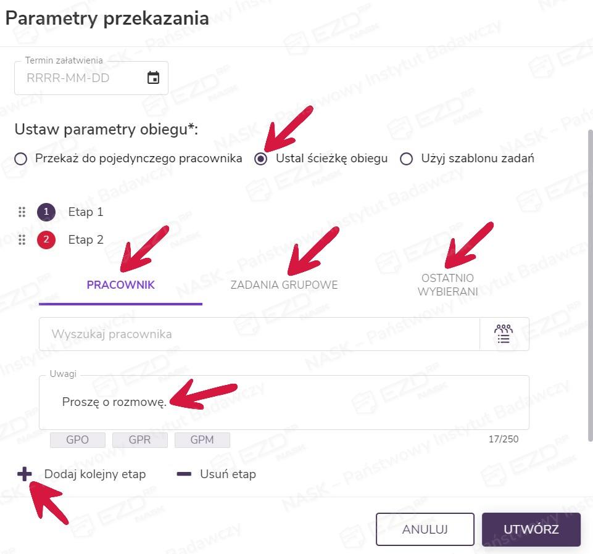The height and width of the screenshot is (554, 593).
Task: Grab the drag handle for Etap 1
Action: (x=22, y=212)
